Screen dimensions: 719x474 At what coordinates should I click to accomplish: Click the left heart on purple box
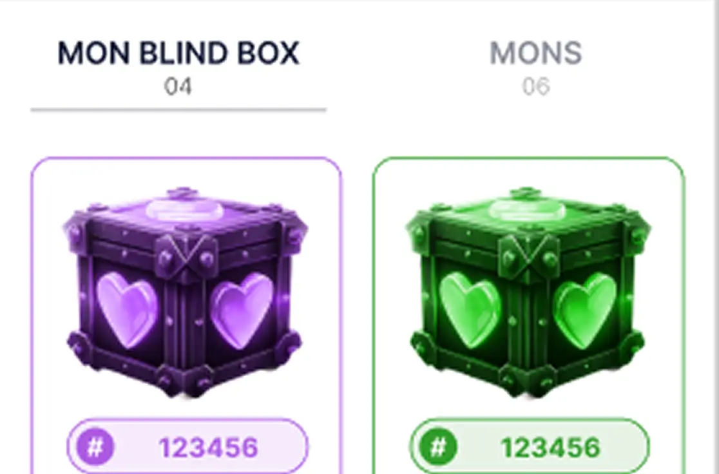127,308
